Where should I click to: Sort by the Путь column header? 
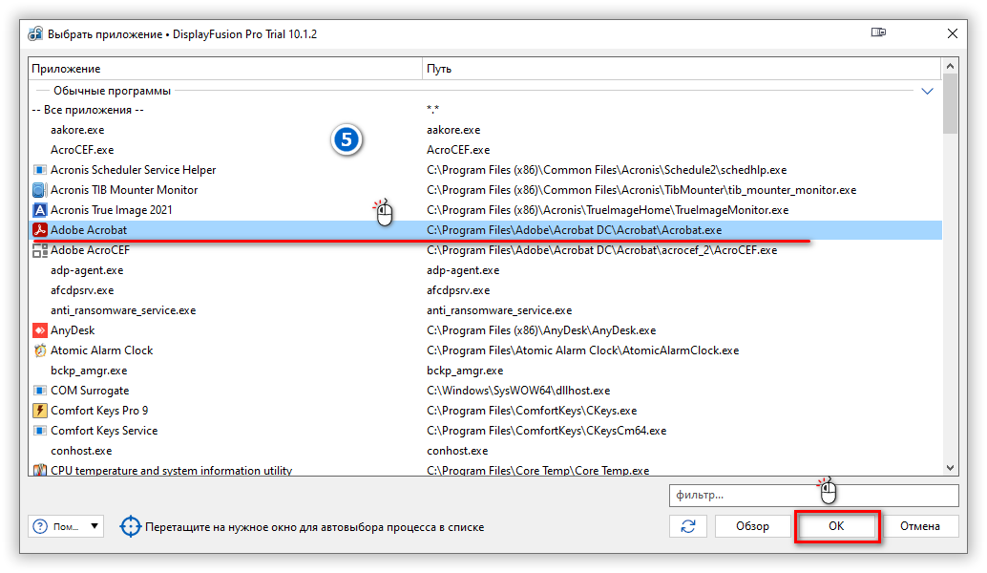point(682,69)
